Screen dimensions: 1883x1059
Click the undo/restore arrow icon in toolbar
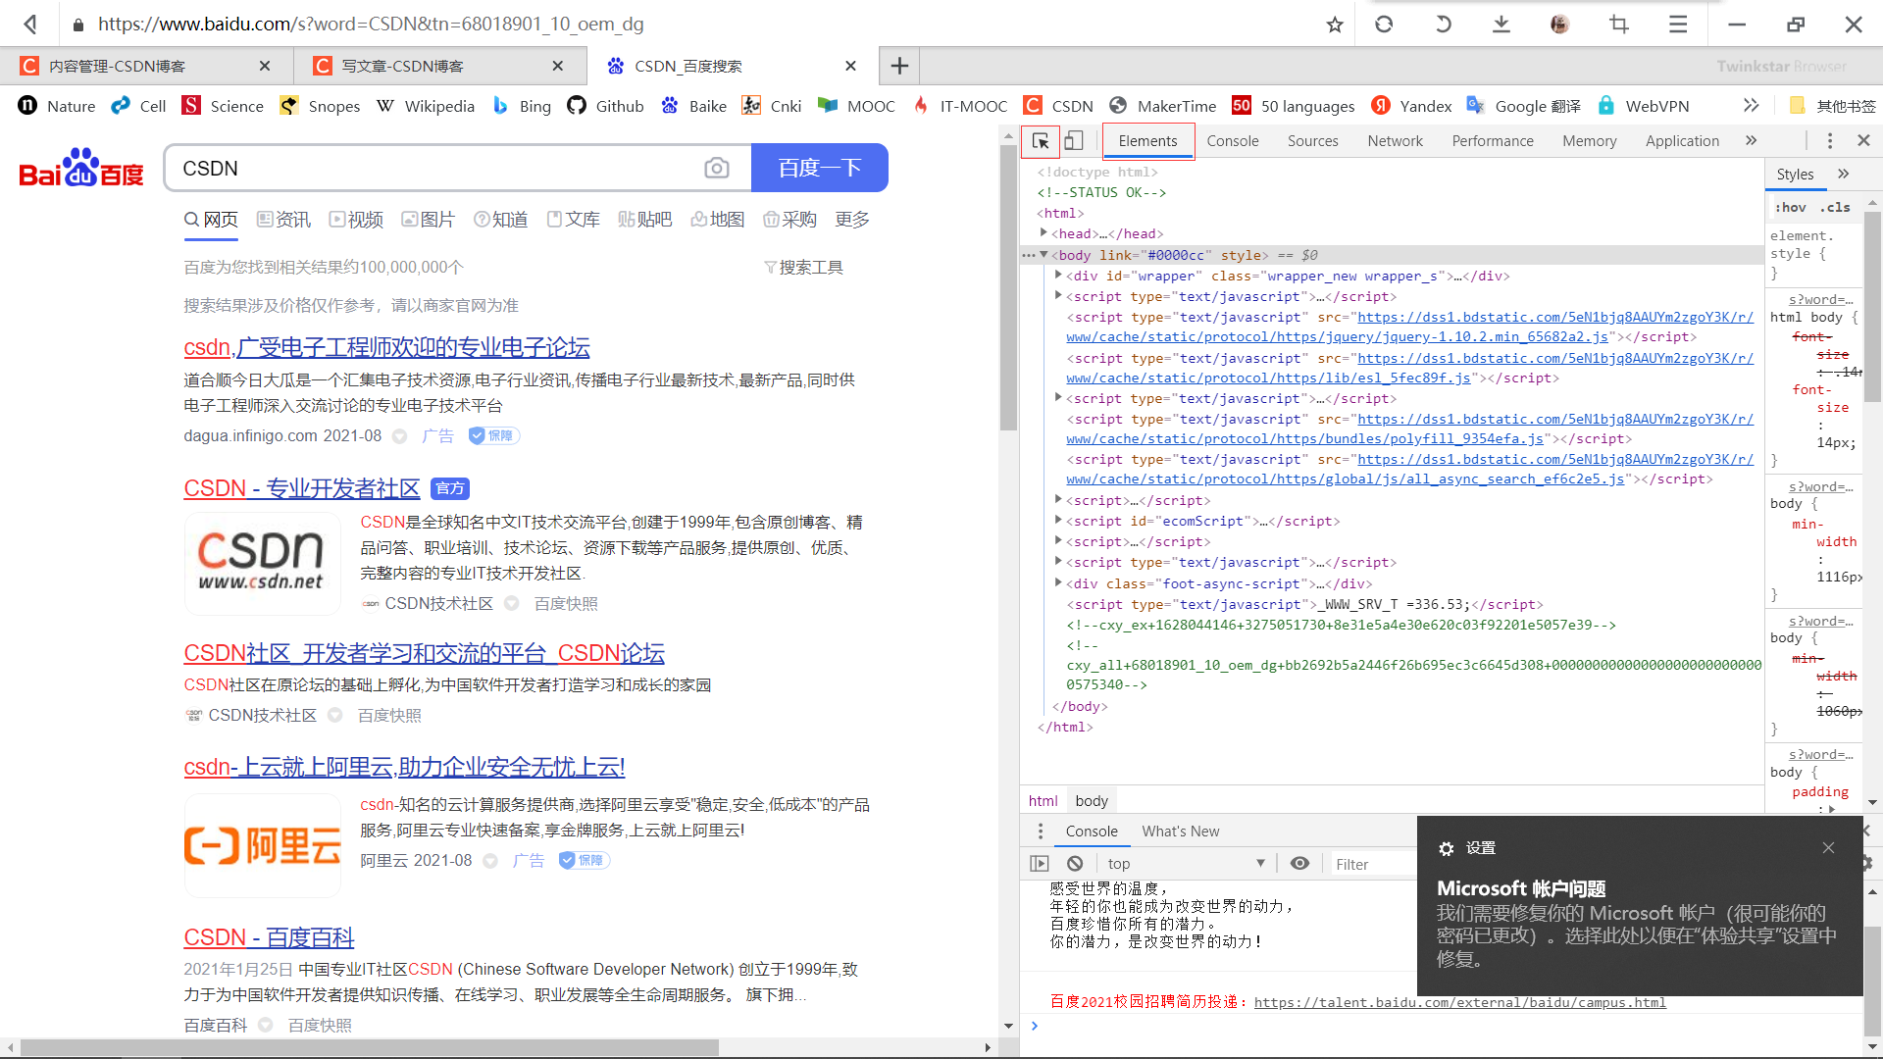(x=1443, y=24)
